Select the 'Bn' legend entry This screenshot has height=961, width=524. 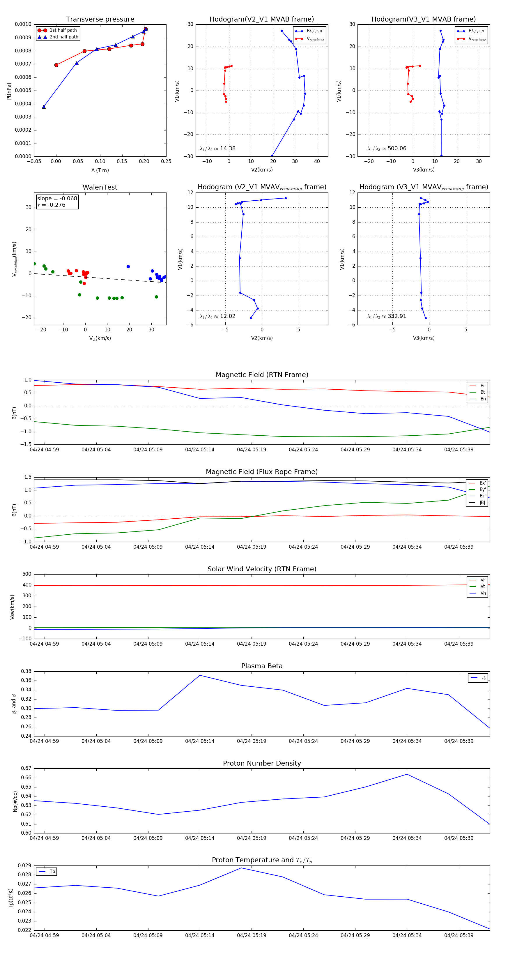click(477, 399)
